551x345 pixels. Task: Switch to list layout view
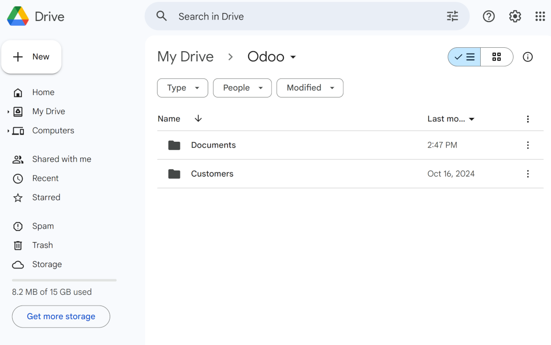tap(464, 57)
